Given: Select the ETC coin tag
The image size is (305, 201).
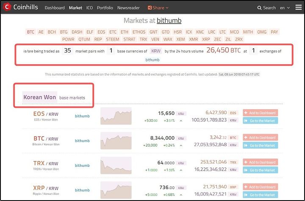Looking at the screenshot, I should pyautogui.click(x=113, y=32).
